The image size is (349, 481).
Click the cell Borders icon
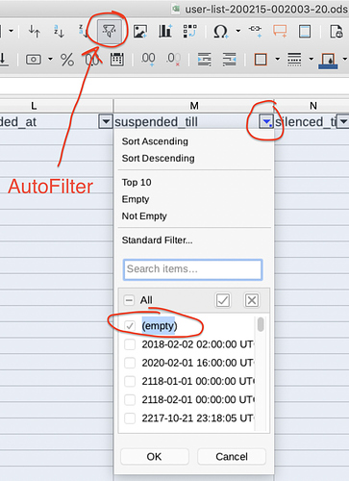coord(261,60)
